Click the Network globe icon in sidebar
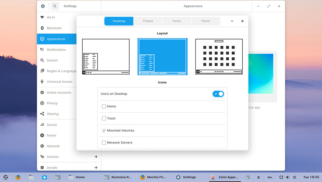 tap(42, 146)
